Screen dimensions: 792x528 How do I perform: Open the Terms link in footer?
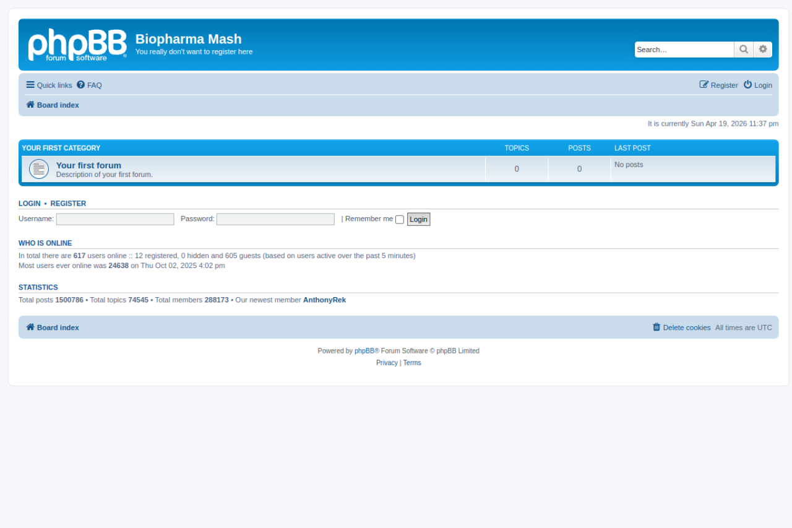[x=412, y=363]
